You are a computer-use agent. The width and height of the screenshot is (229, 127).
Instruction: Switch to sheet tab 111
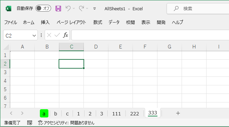(117, 114)
